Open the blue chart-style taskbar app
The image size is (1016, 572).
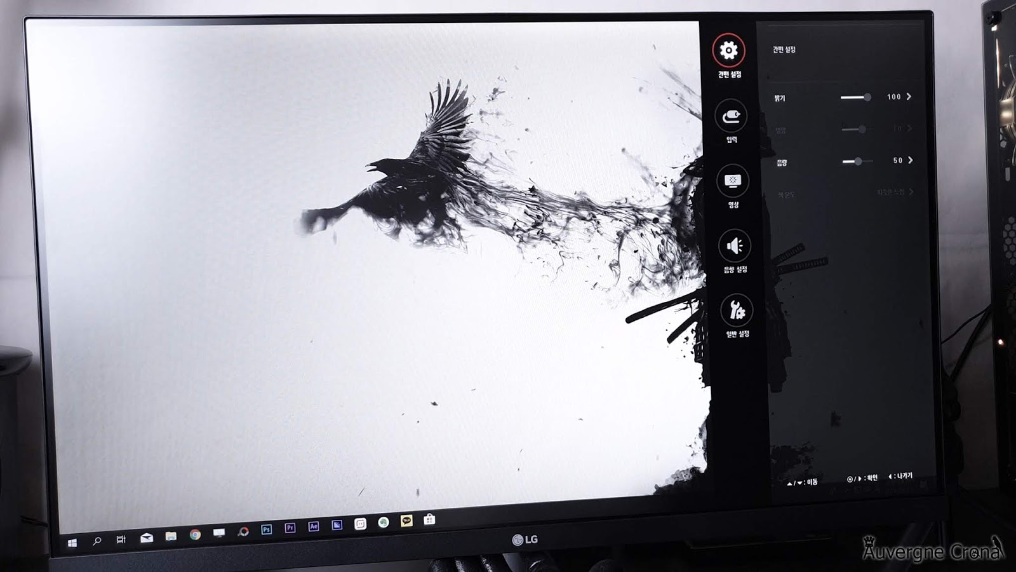tap(337, 525)
